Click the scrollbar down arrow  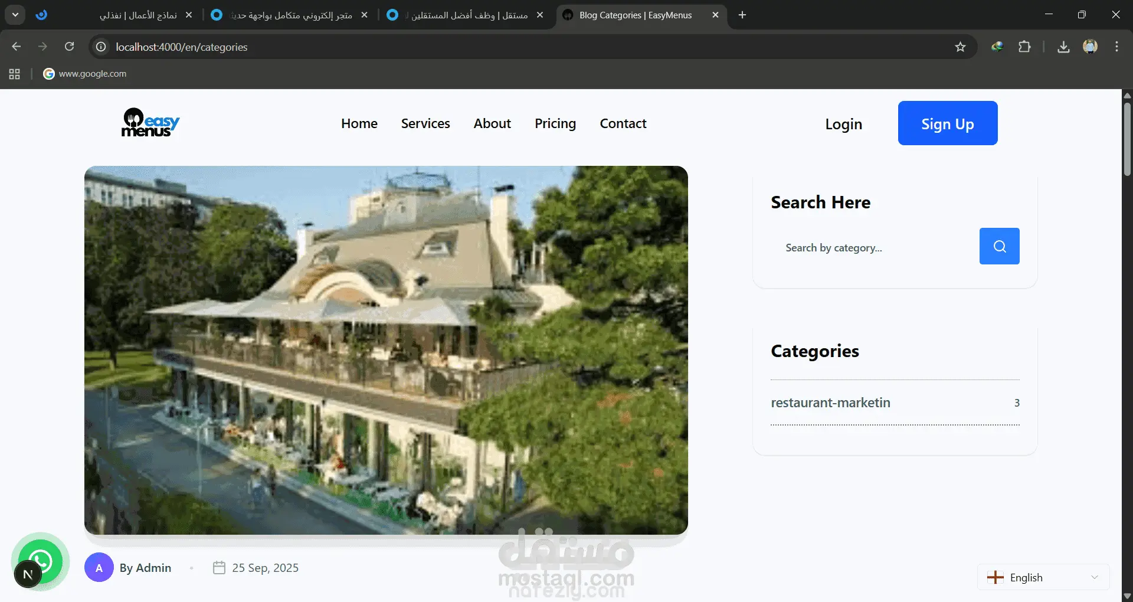[x=1127, y=596]
